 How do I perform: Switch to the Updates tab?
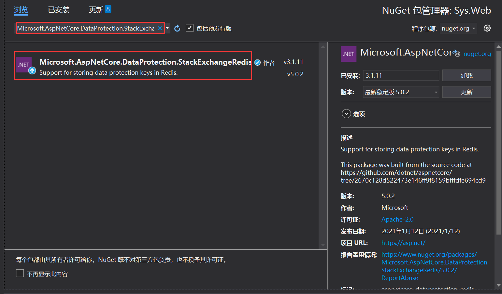[x=96, y=10]
